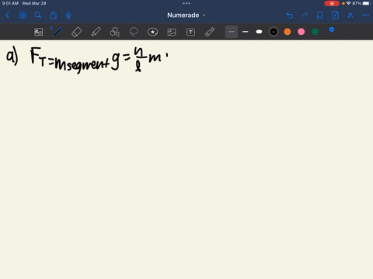
Task: Open the search magnifier
Action: [x=38, y=15]
